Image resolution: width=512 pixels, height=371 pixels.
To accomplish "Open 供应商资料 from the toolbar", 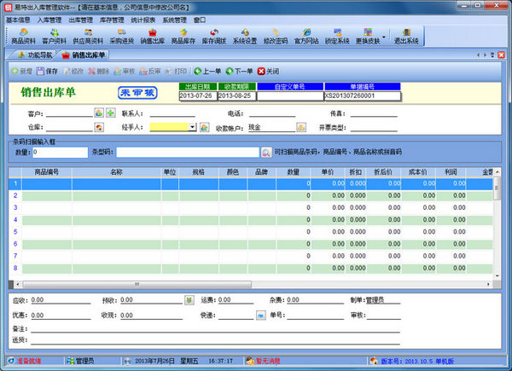I will (88, 35).
